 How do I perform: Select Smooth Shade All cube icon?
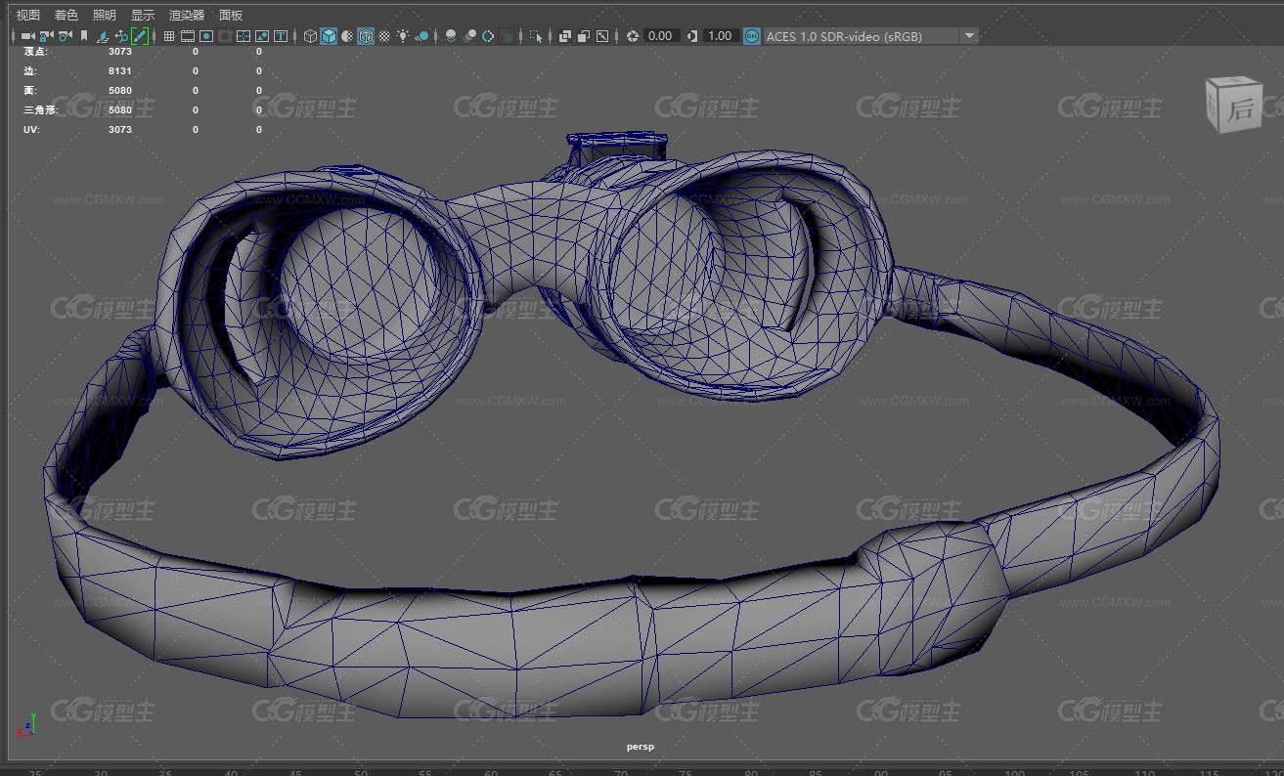pyautogui.click(x=329, y=36)
